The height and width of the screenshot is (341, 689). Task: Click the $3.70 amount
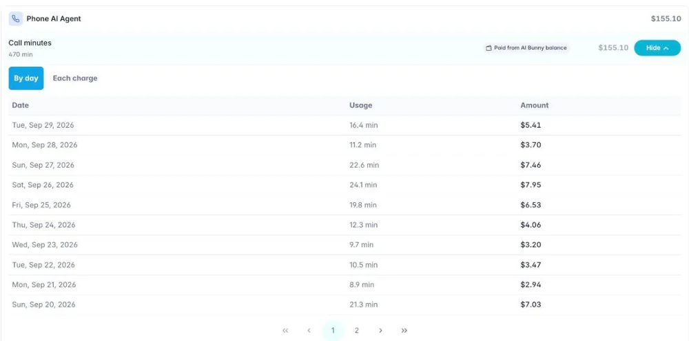tap(531, 145)
